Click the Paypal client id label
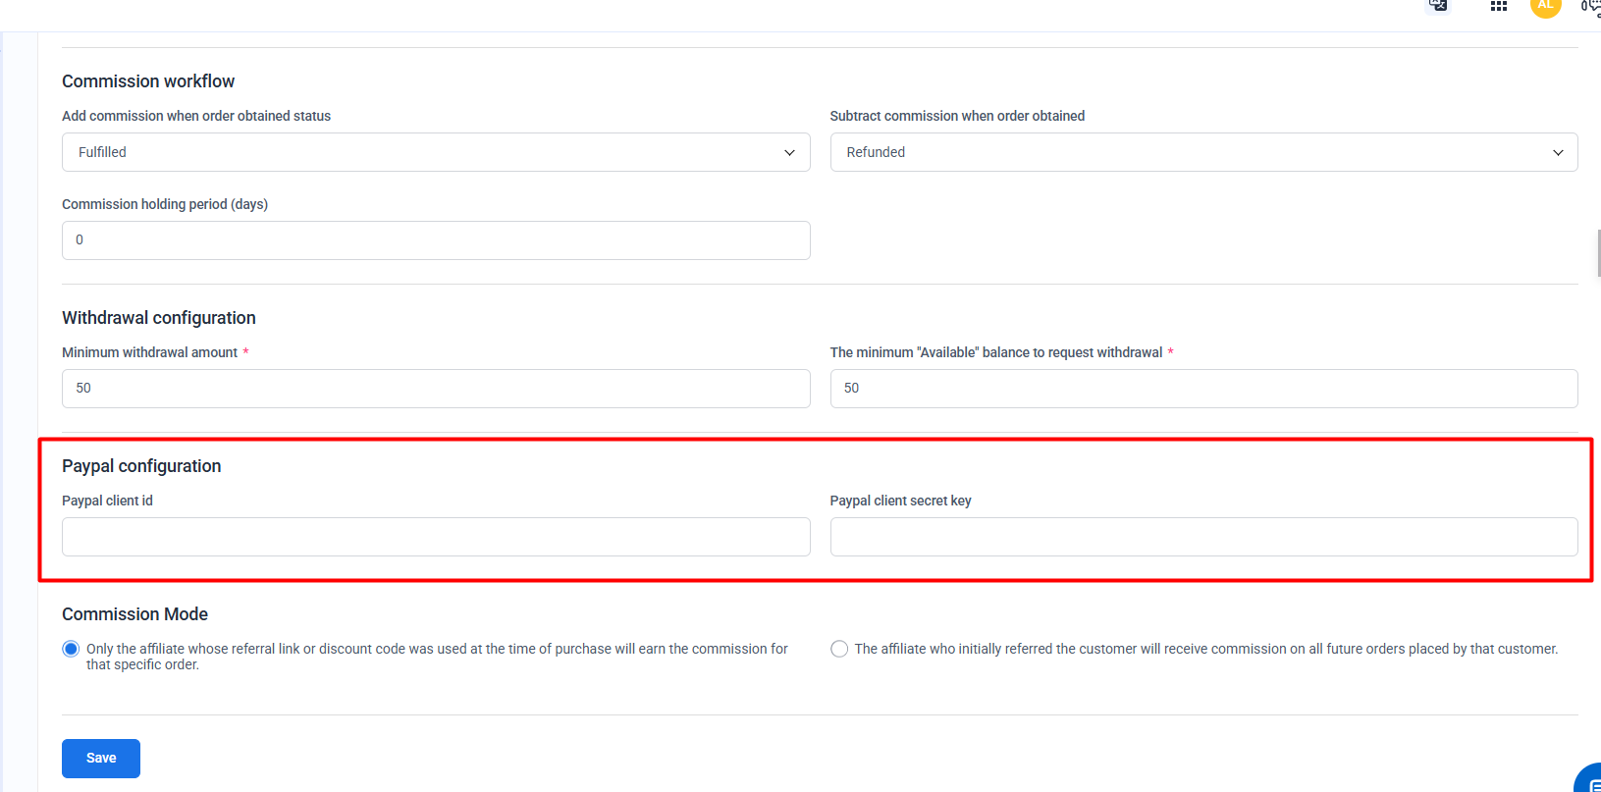1601x792 pixels. point(107,501)
